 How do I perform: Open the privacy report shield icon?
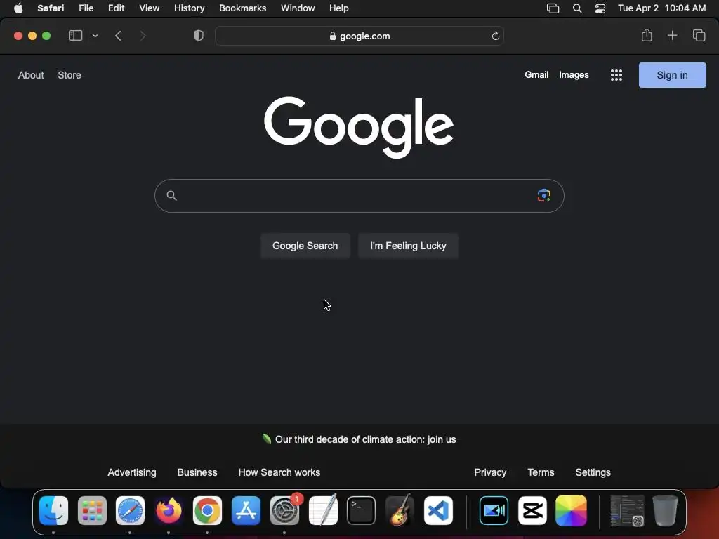(x=199, y=36)
